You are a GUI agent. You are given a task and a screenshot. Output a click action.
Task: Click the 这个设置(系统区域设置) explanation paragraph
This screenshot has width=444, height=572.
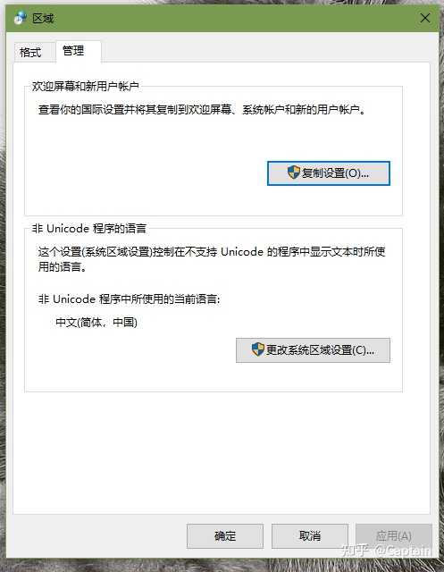(212, 259)
